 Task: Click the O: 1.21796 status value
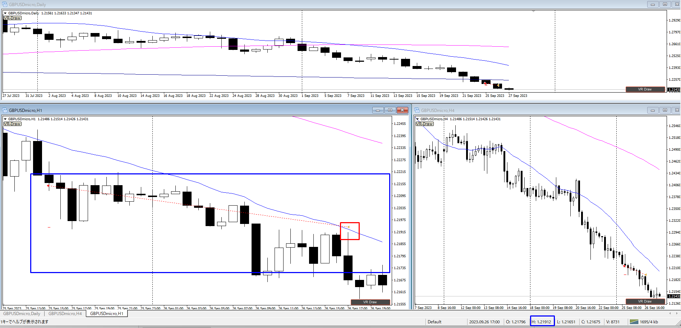coord(516,322)
